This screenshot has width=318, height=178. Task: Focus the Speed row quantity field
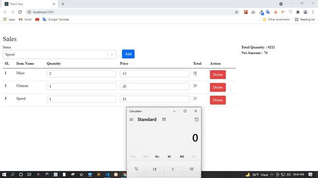[x=81, y=99]
